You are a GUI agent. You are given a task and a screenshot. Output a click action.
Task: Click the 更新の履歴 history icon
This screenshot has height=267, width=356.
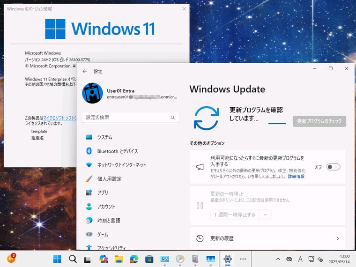[x=200, y=238]
